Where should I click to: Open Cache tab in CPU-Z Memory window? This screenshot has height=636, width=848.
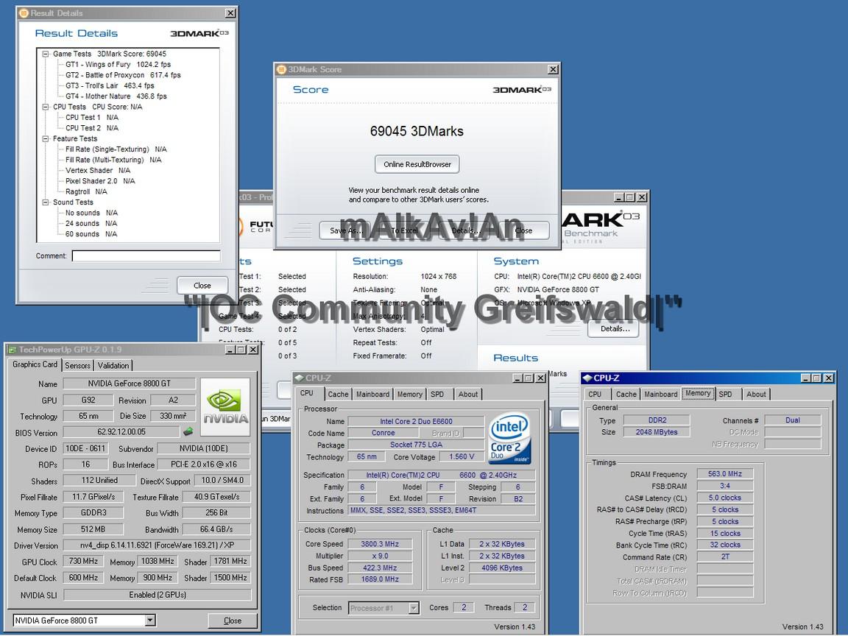click(626, 395)
